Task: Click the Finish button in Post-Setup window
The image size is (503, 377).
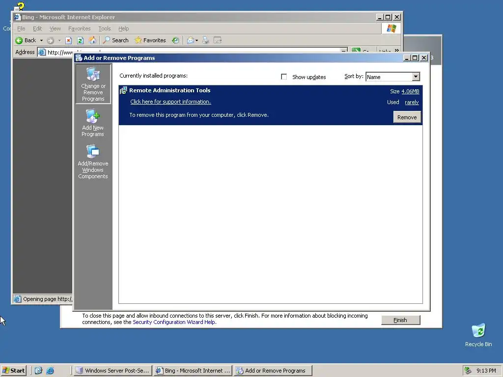Action: [400, 320]
